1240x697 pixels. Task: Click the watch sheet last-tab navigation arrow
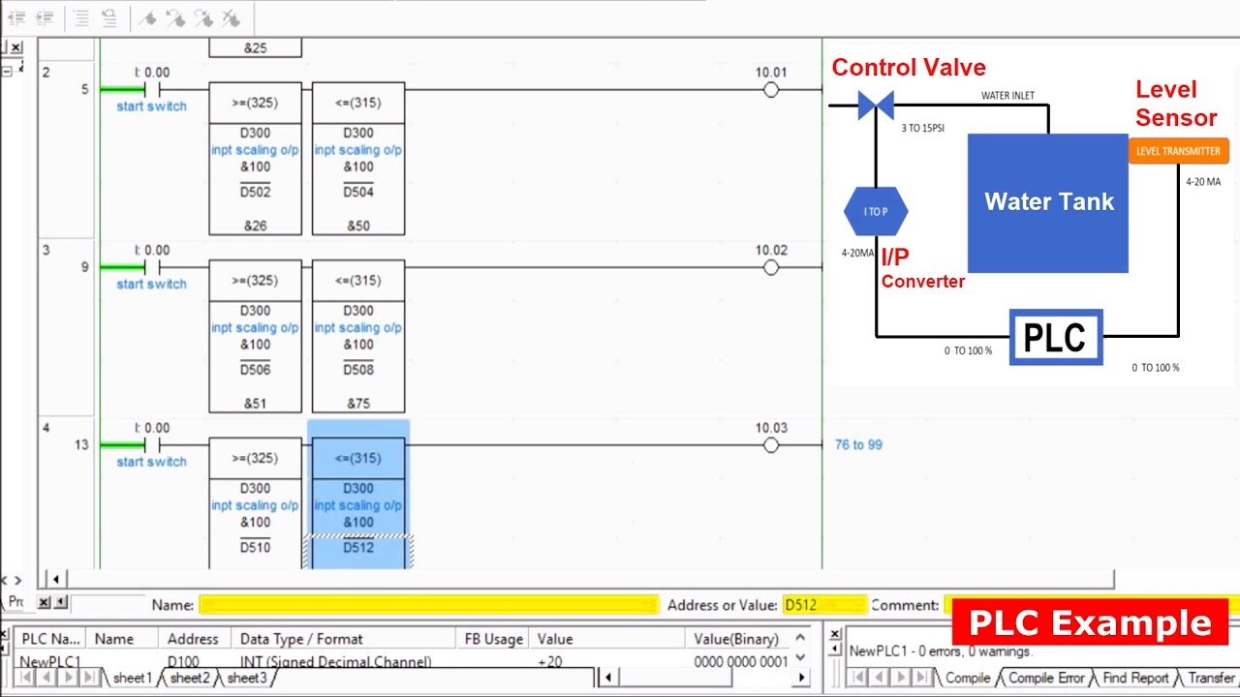tap(89, 678)
